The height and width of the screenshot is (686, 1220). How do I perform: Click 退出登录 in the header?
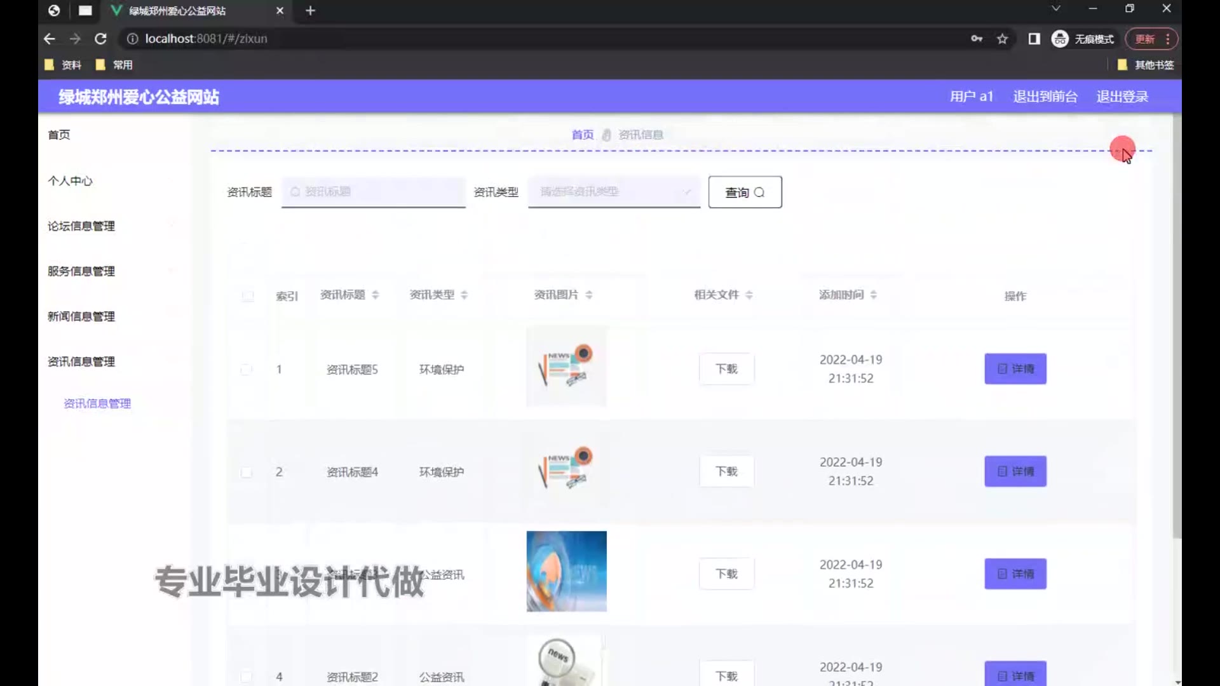pyautogui.click(x=1122, y=97)
